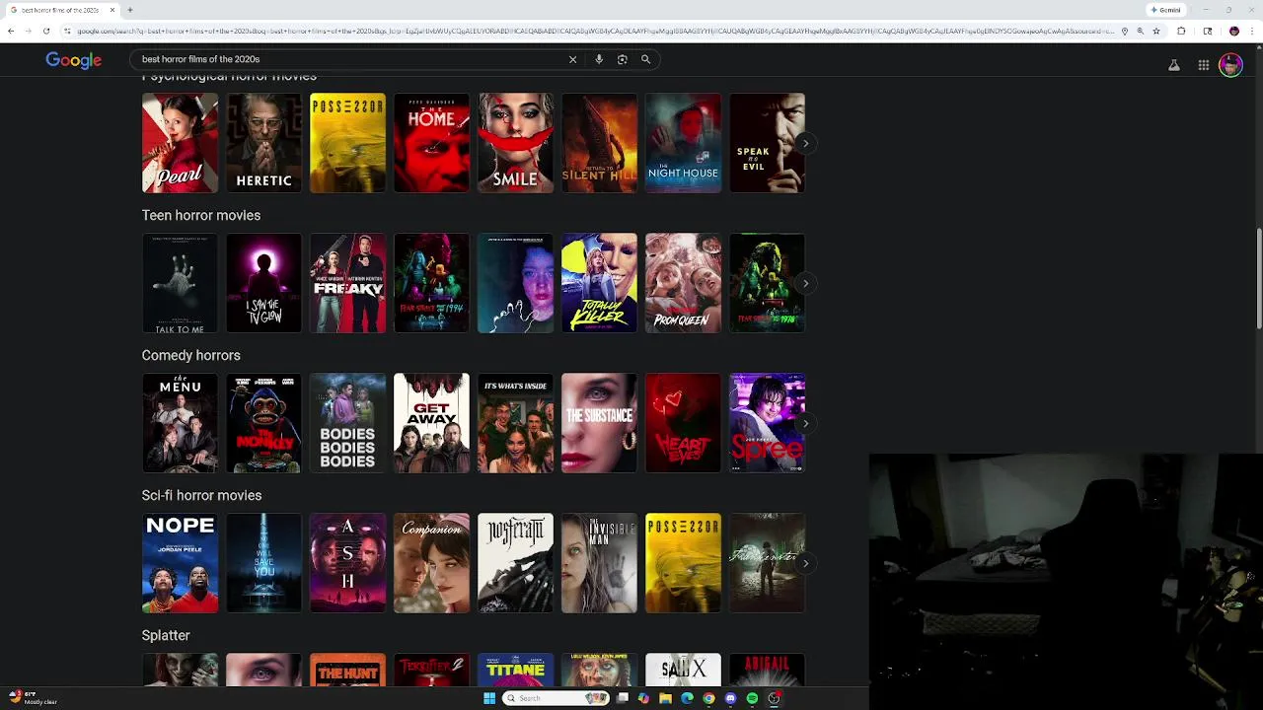Close the 'best horror films' tab
The image size is (1263, 710).
(112, 10)
